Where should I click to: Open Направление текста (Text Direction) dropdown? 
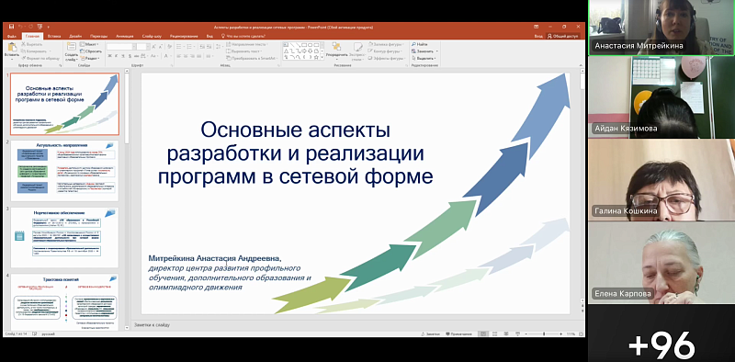coord(246,44)
